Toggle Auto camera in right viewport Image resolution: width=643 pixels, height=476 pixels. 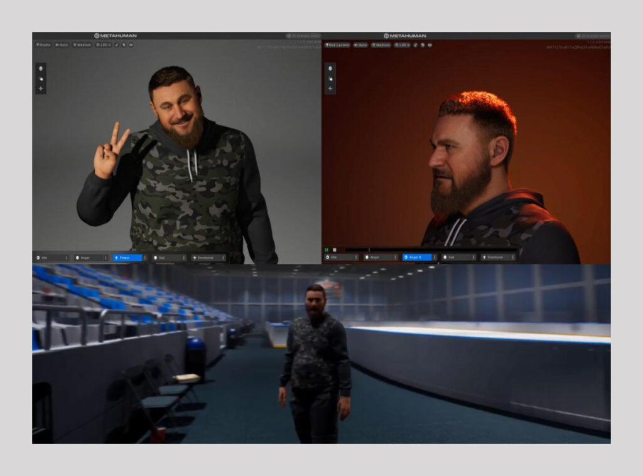click(x=360, y=45)
